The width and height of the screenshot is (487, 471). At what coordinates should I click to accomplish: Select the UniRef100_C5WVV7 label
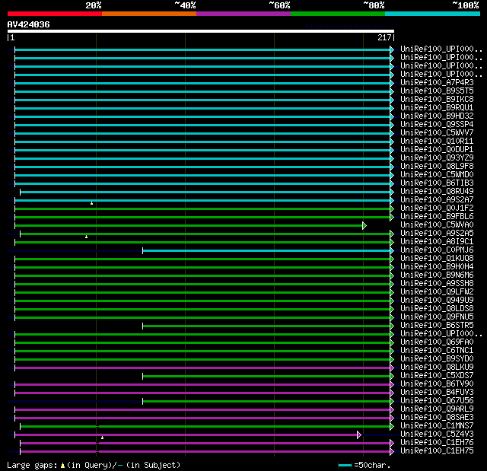[437, 133]
